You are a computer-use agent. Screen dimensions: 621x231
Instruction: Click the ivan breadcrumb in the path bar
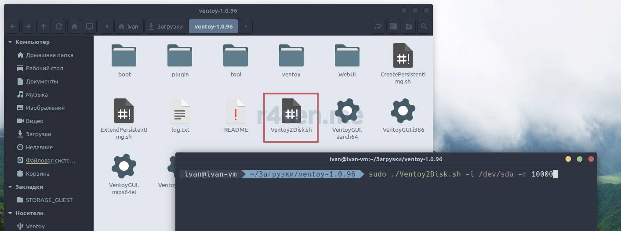(128, 26)
